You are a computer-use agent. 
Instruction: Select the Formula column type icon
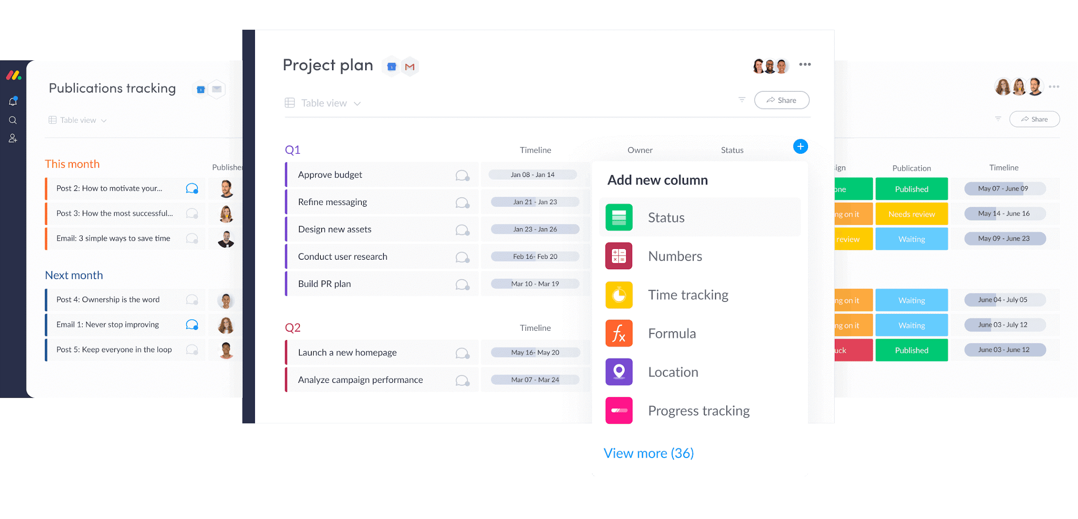point(619,334)
